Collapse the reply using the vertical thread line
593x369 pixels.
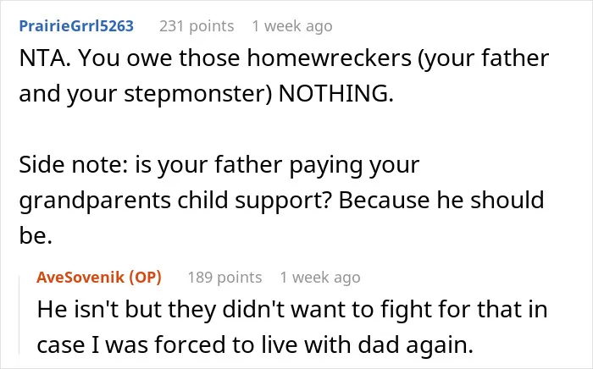(x=19, y=316)
